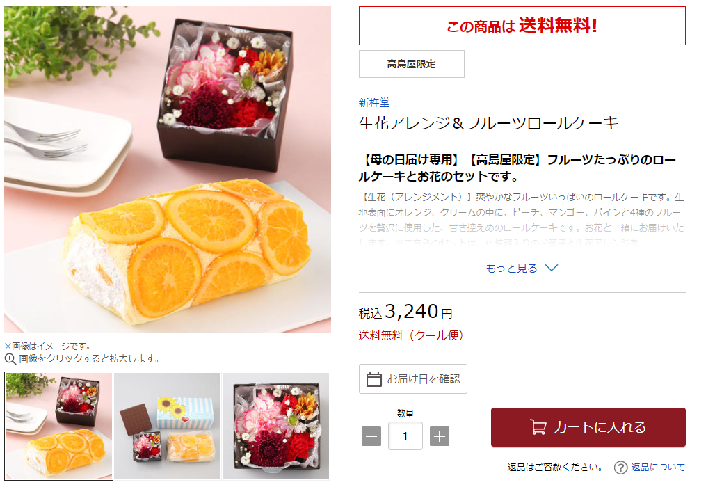Click the question mark help icon
The width and height of the screenshot is (715, 487).
click(620, 468)
